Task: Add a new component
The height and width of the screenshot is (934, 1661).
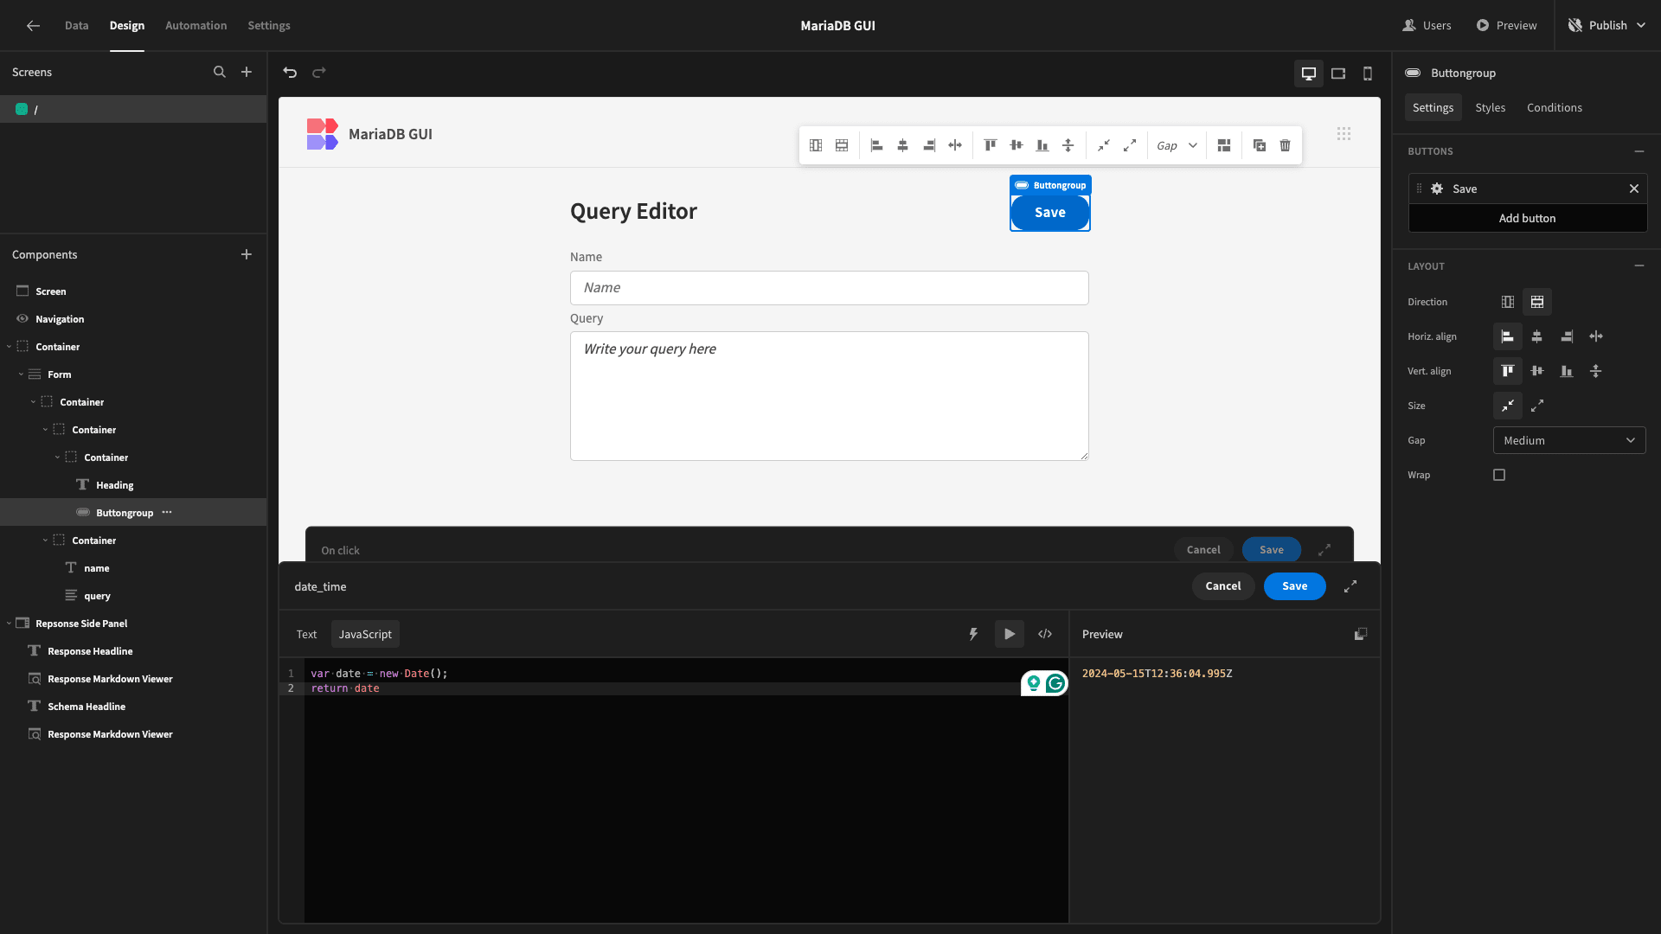Action: coord(247,254)
